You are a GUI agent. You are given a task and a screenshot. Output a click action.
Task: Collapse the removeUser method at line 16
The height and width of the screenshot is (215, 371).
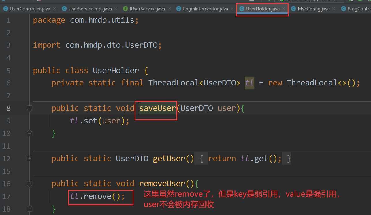tap(29, 184)
